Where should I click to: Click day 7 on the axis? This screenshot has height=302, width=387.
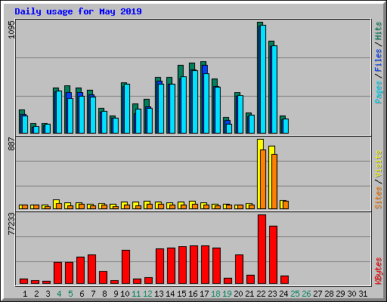pos(93,294)
